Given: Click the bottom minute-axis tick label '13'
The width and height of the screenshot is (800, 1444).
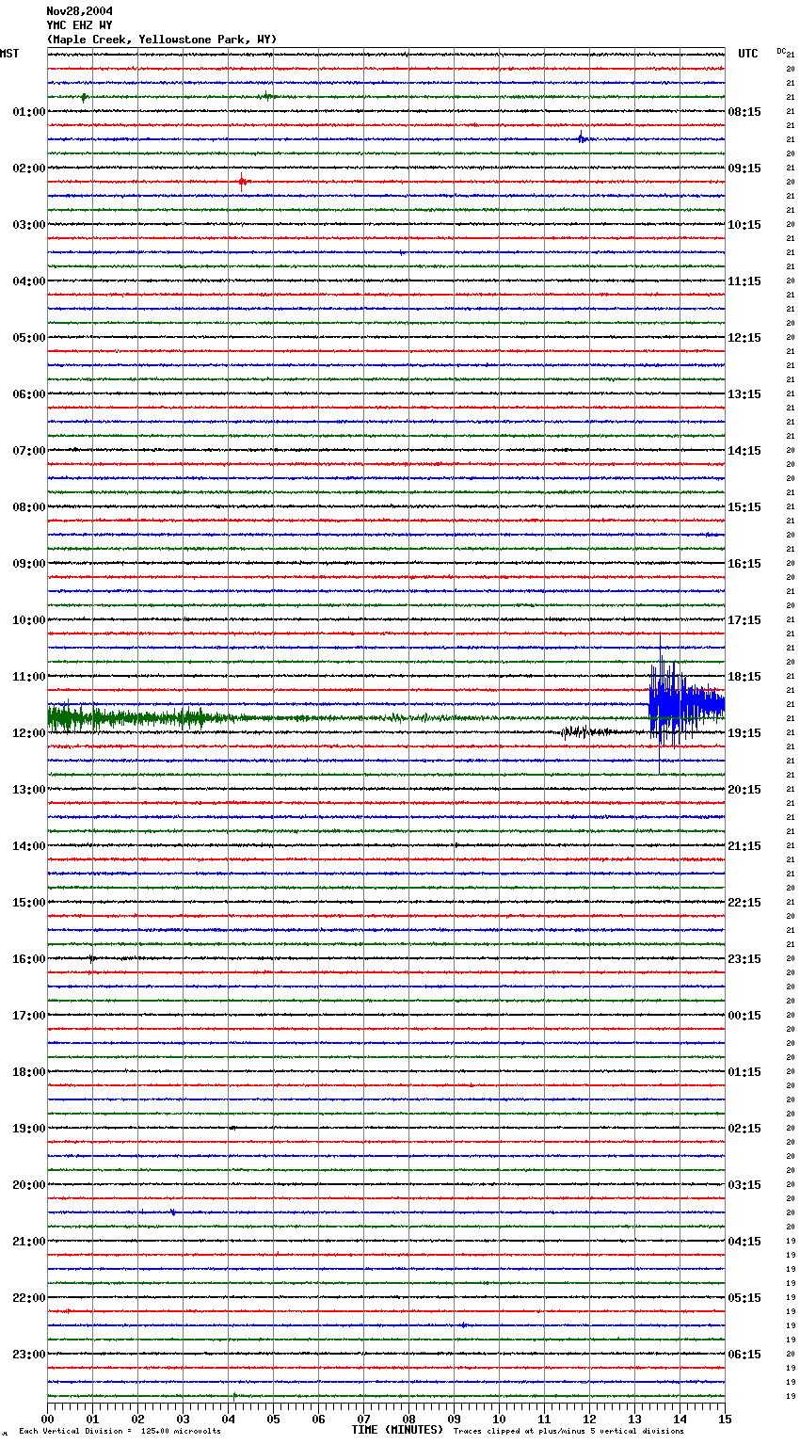Looking at the screenshot, I should (634, 1420).
